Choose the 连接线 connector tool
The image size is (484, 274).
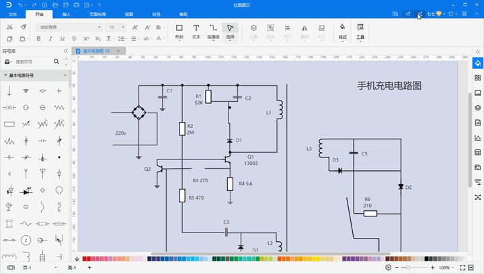point(213,31)
